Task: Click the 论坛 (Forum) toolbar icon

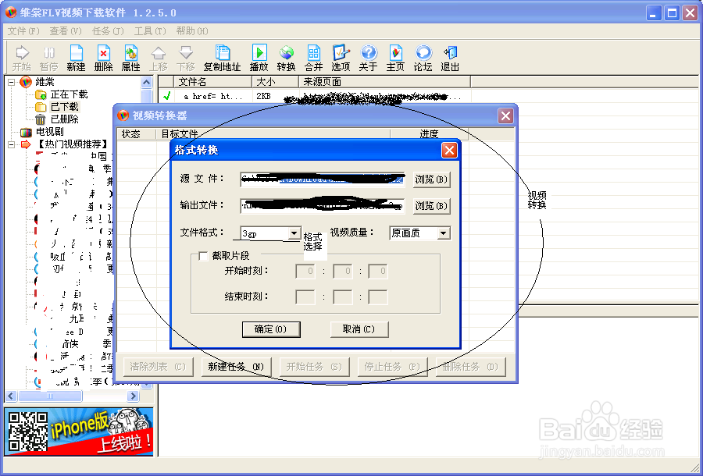Action: [423, 59]
